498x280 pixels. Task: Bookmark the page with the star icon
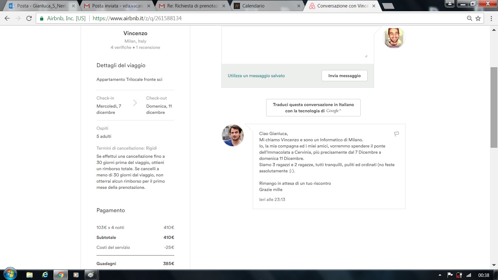pyautogui.click(x=478, y=18)
